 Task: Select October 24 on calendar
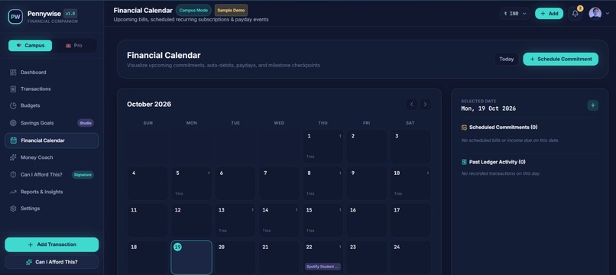click(410, 257)
